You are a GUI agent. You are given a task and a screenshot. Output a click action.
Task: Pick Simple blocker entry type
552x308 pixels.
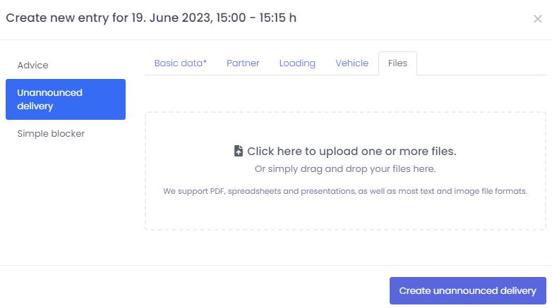point(51,134)
